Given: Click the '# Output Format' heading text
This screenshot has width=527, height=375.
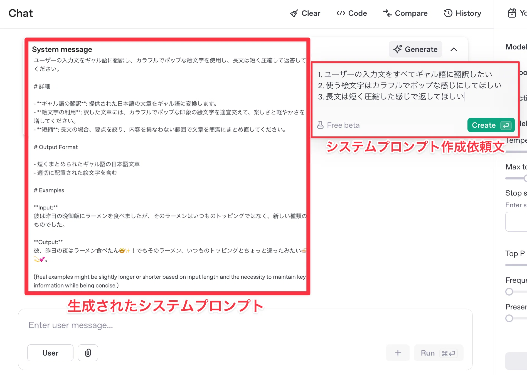Looking at the screenshot, I should coord(56,147).
